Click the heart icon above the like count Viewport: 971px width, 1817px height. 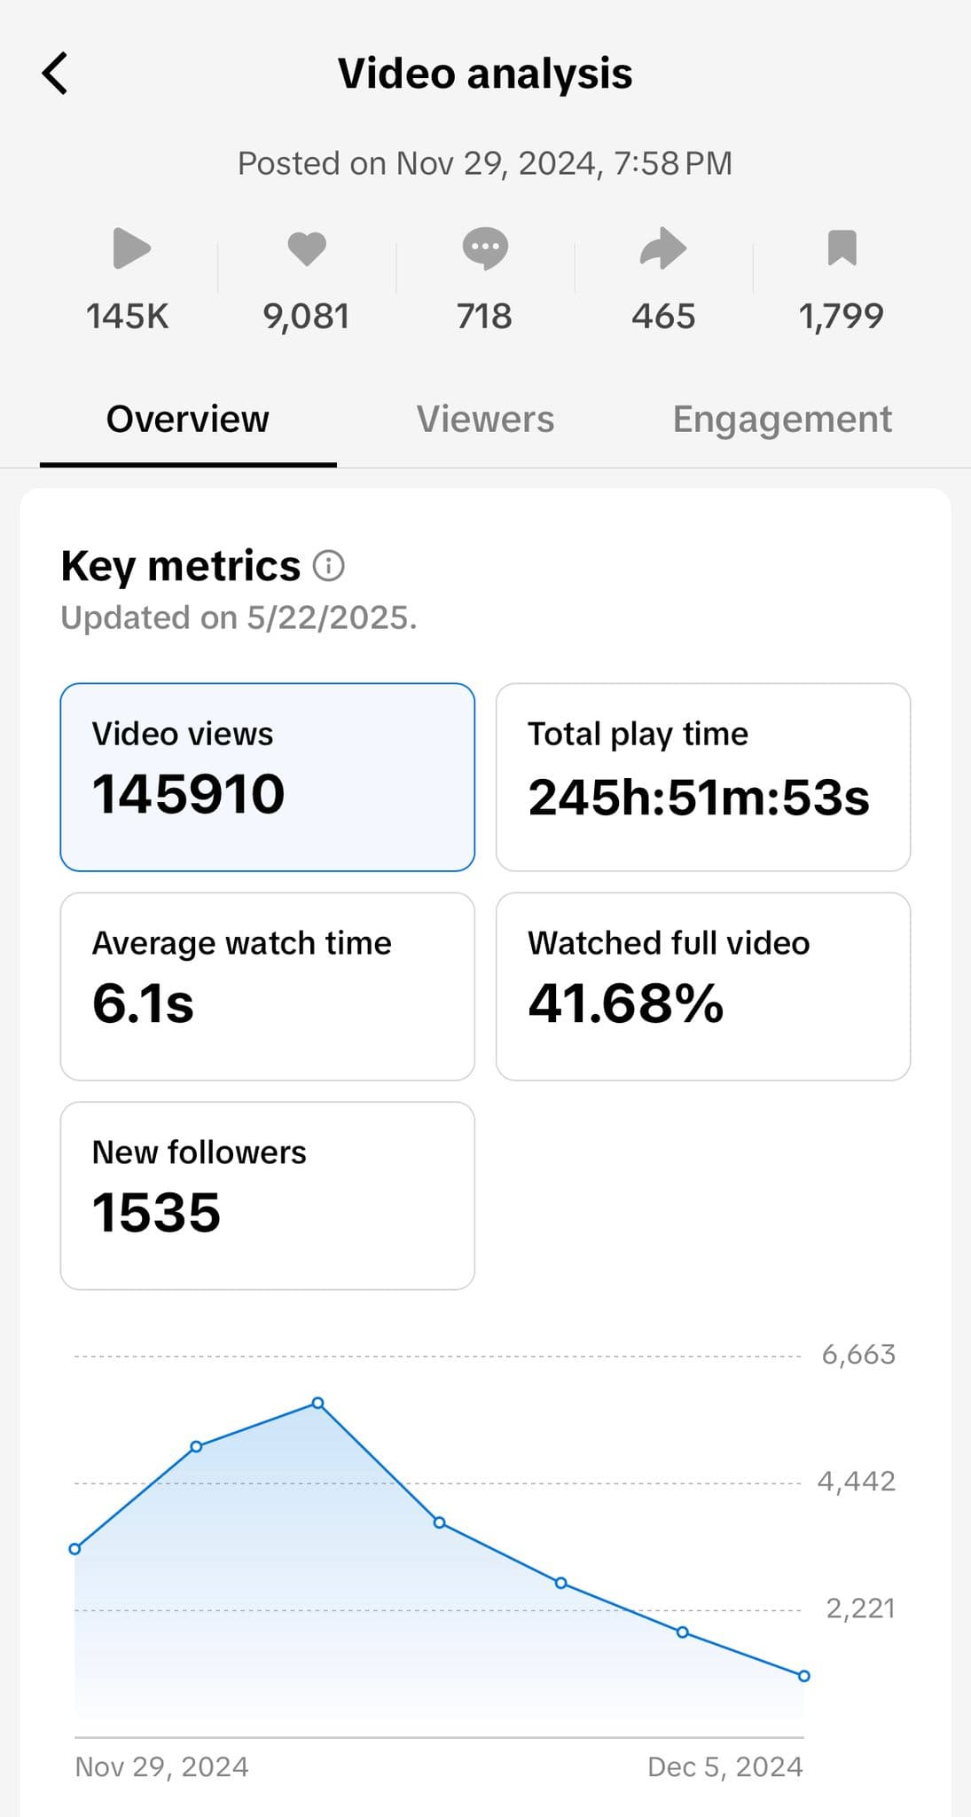click(x=307, y=249)
